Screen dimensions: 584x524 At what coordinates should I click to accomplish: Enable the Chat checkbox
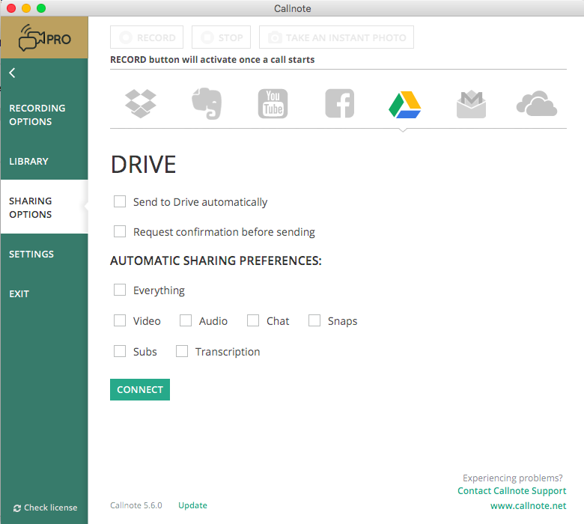253,320
